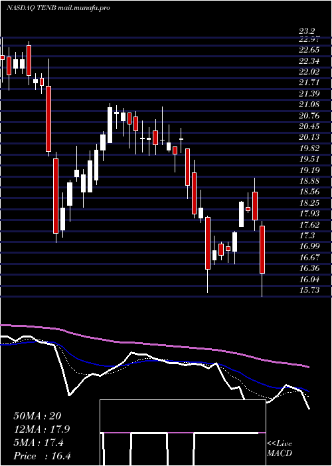Select the 22.65 price axis label
Viewport: 332px width, 466px height.
309,50
